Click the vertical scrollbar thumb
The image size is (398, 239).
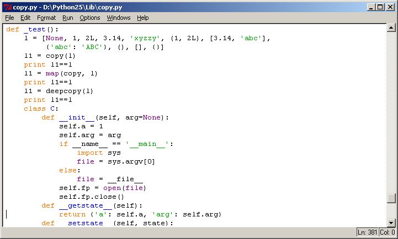tap(391, 198)
